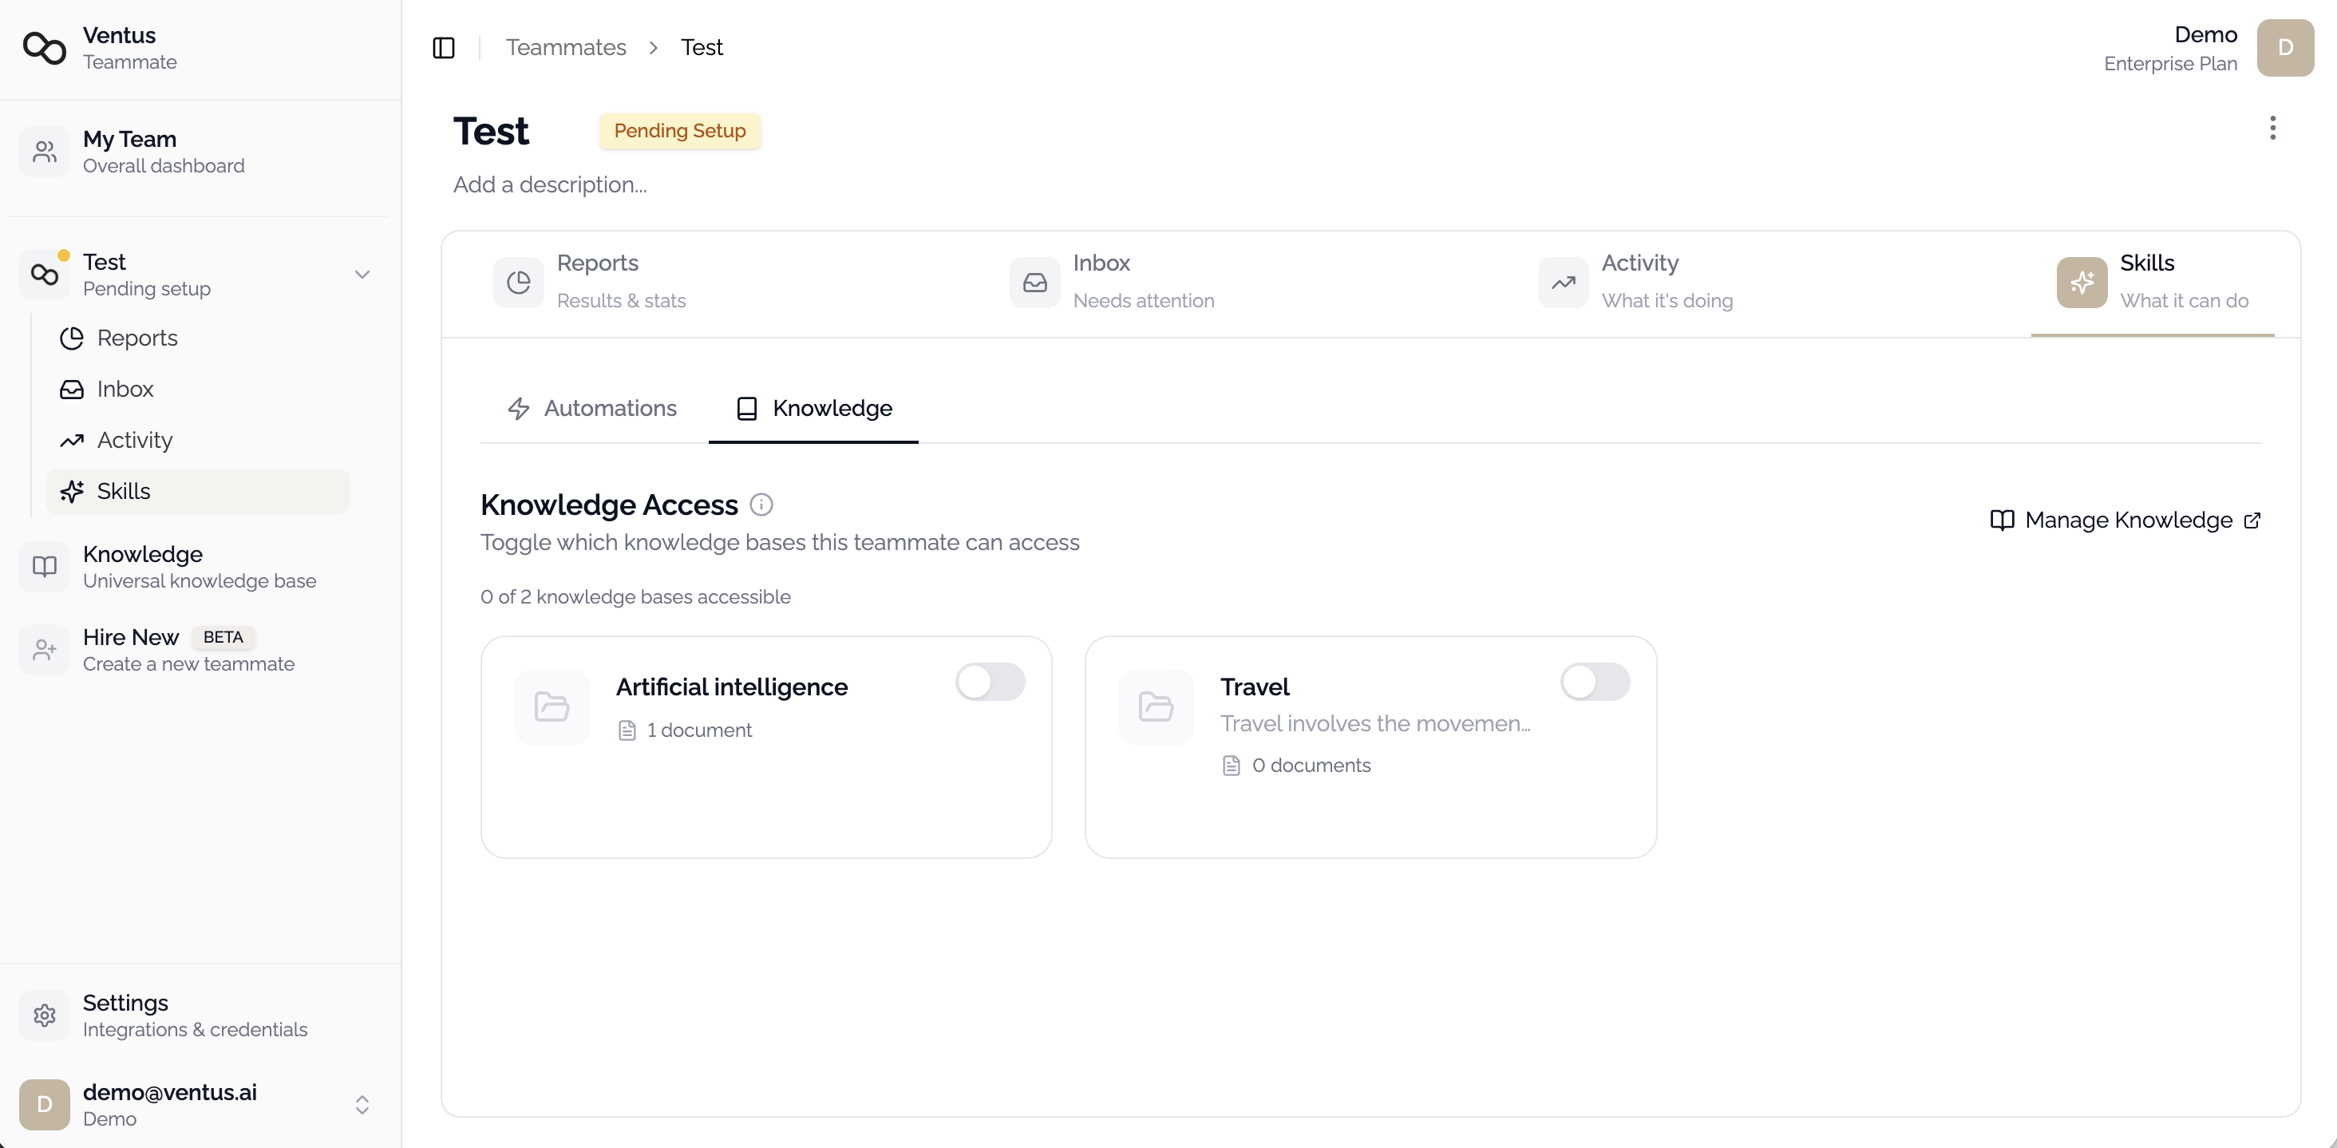Enable the Artificial intelligence knowledge base toggle
The image size is (2337, 1148).
991,683
